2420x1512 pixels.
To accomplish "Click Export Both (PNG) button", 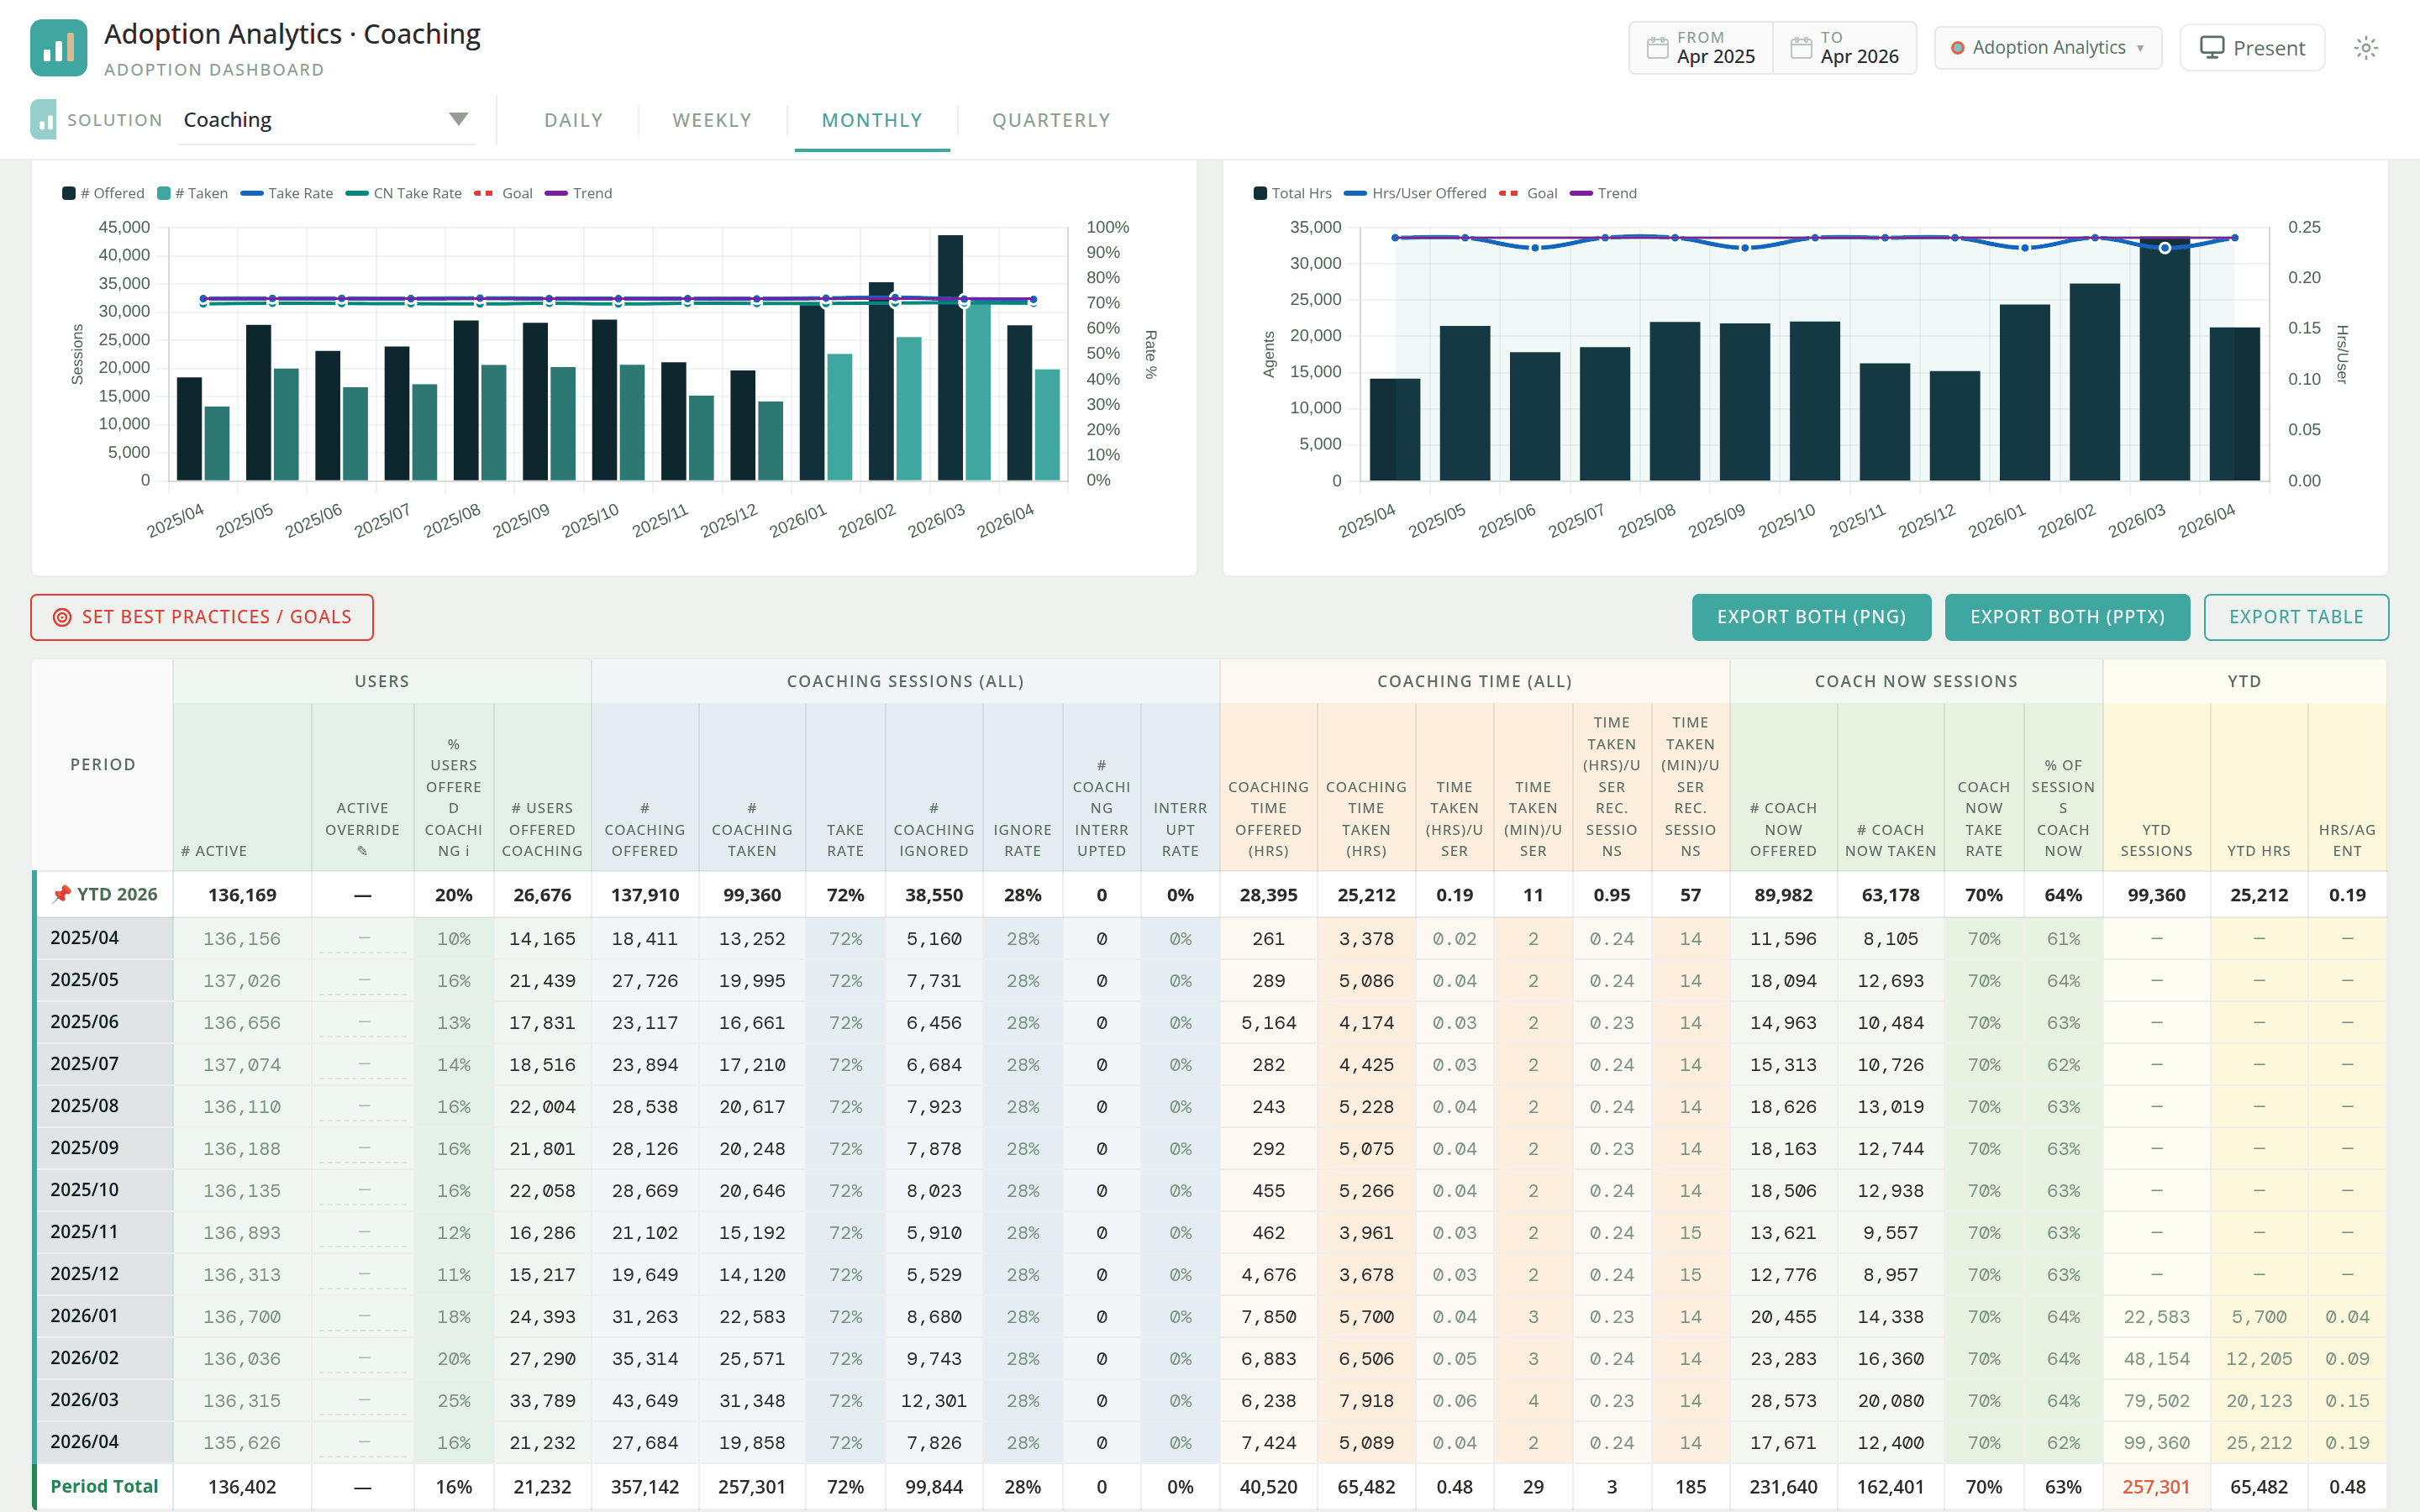I will [1811, 617].
